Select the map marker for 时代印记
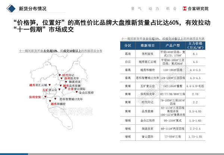The width and height of the screenshot is (224, 155). click(60, 75)
